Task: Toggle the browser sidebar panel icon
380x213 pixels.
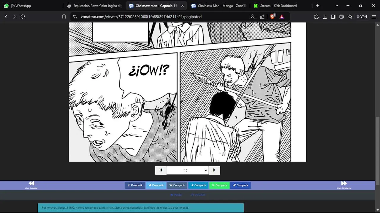Action: pyautogui.click(x=333, y=17)
